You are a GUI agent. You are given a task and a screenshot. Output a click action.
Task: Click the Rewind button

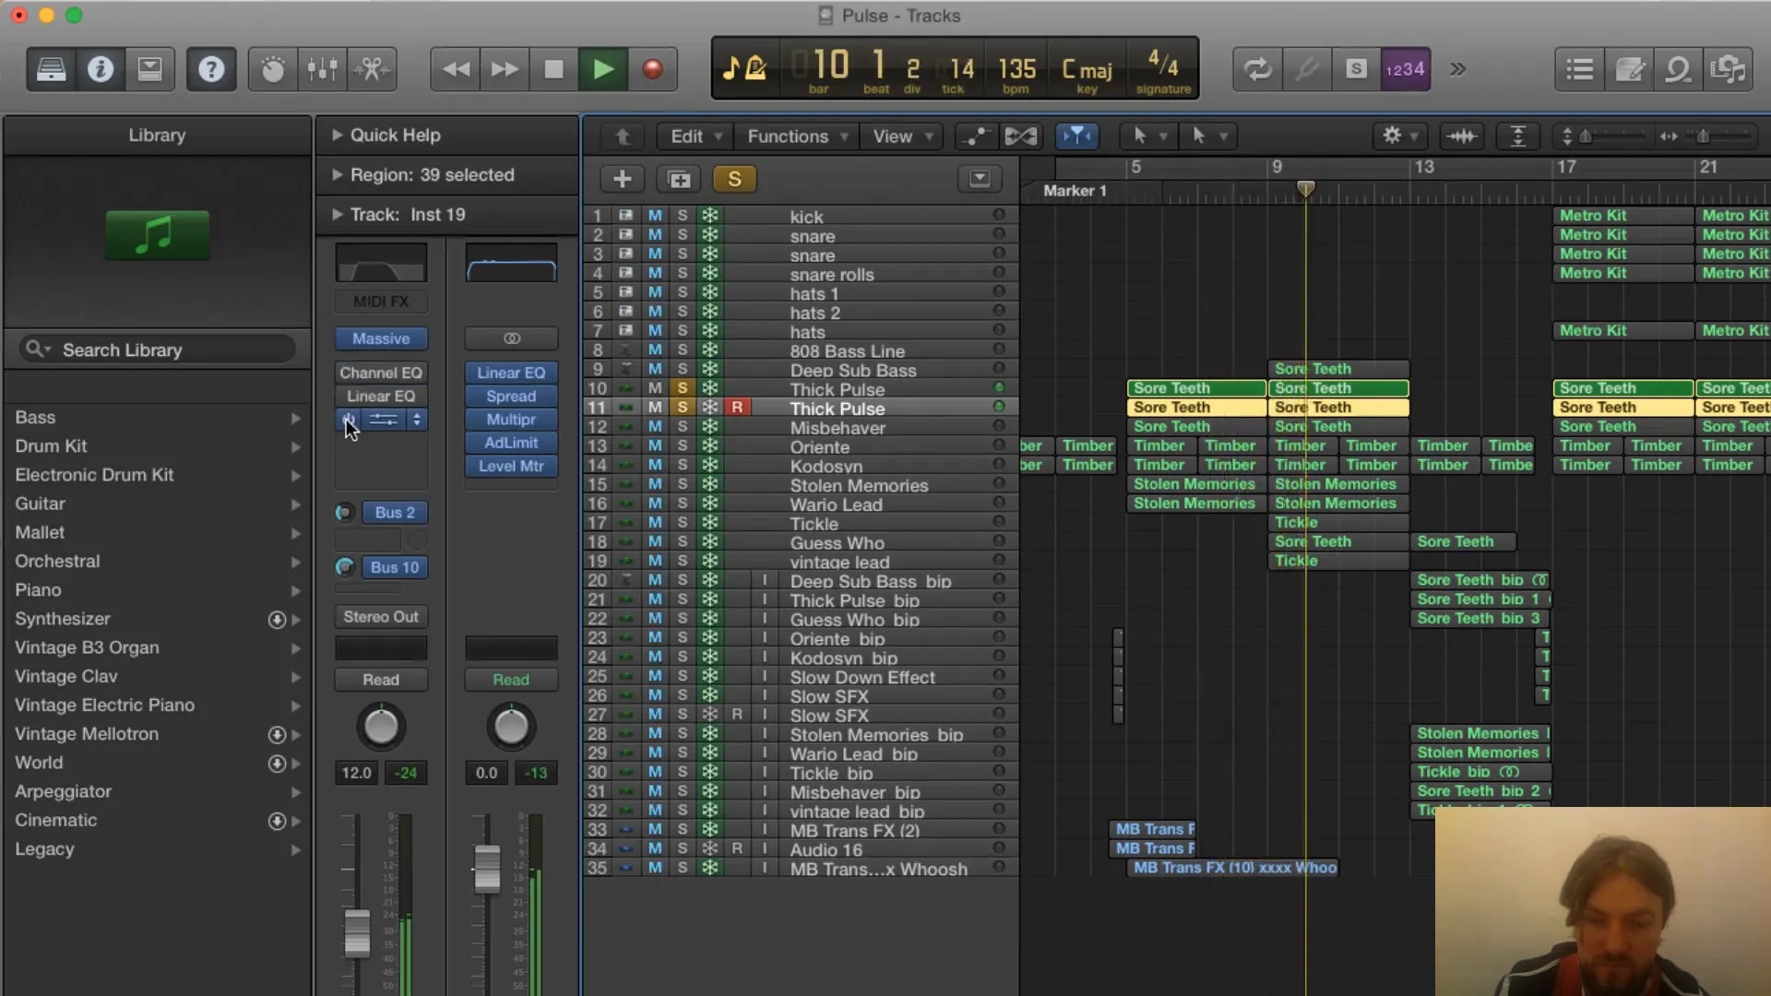tap(456, 69)
